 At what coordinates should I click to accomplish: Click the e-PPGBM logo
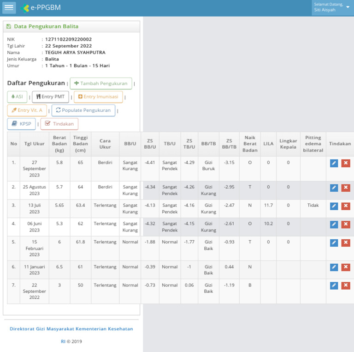pyautogui.click(x=41, y=8)
